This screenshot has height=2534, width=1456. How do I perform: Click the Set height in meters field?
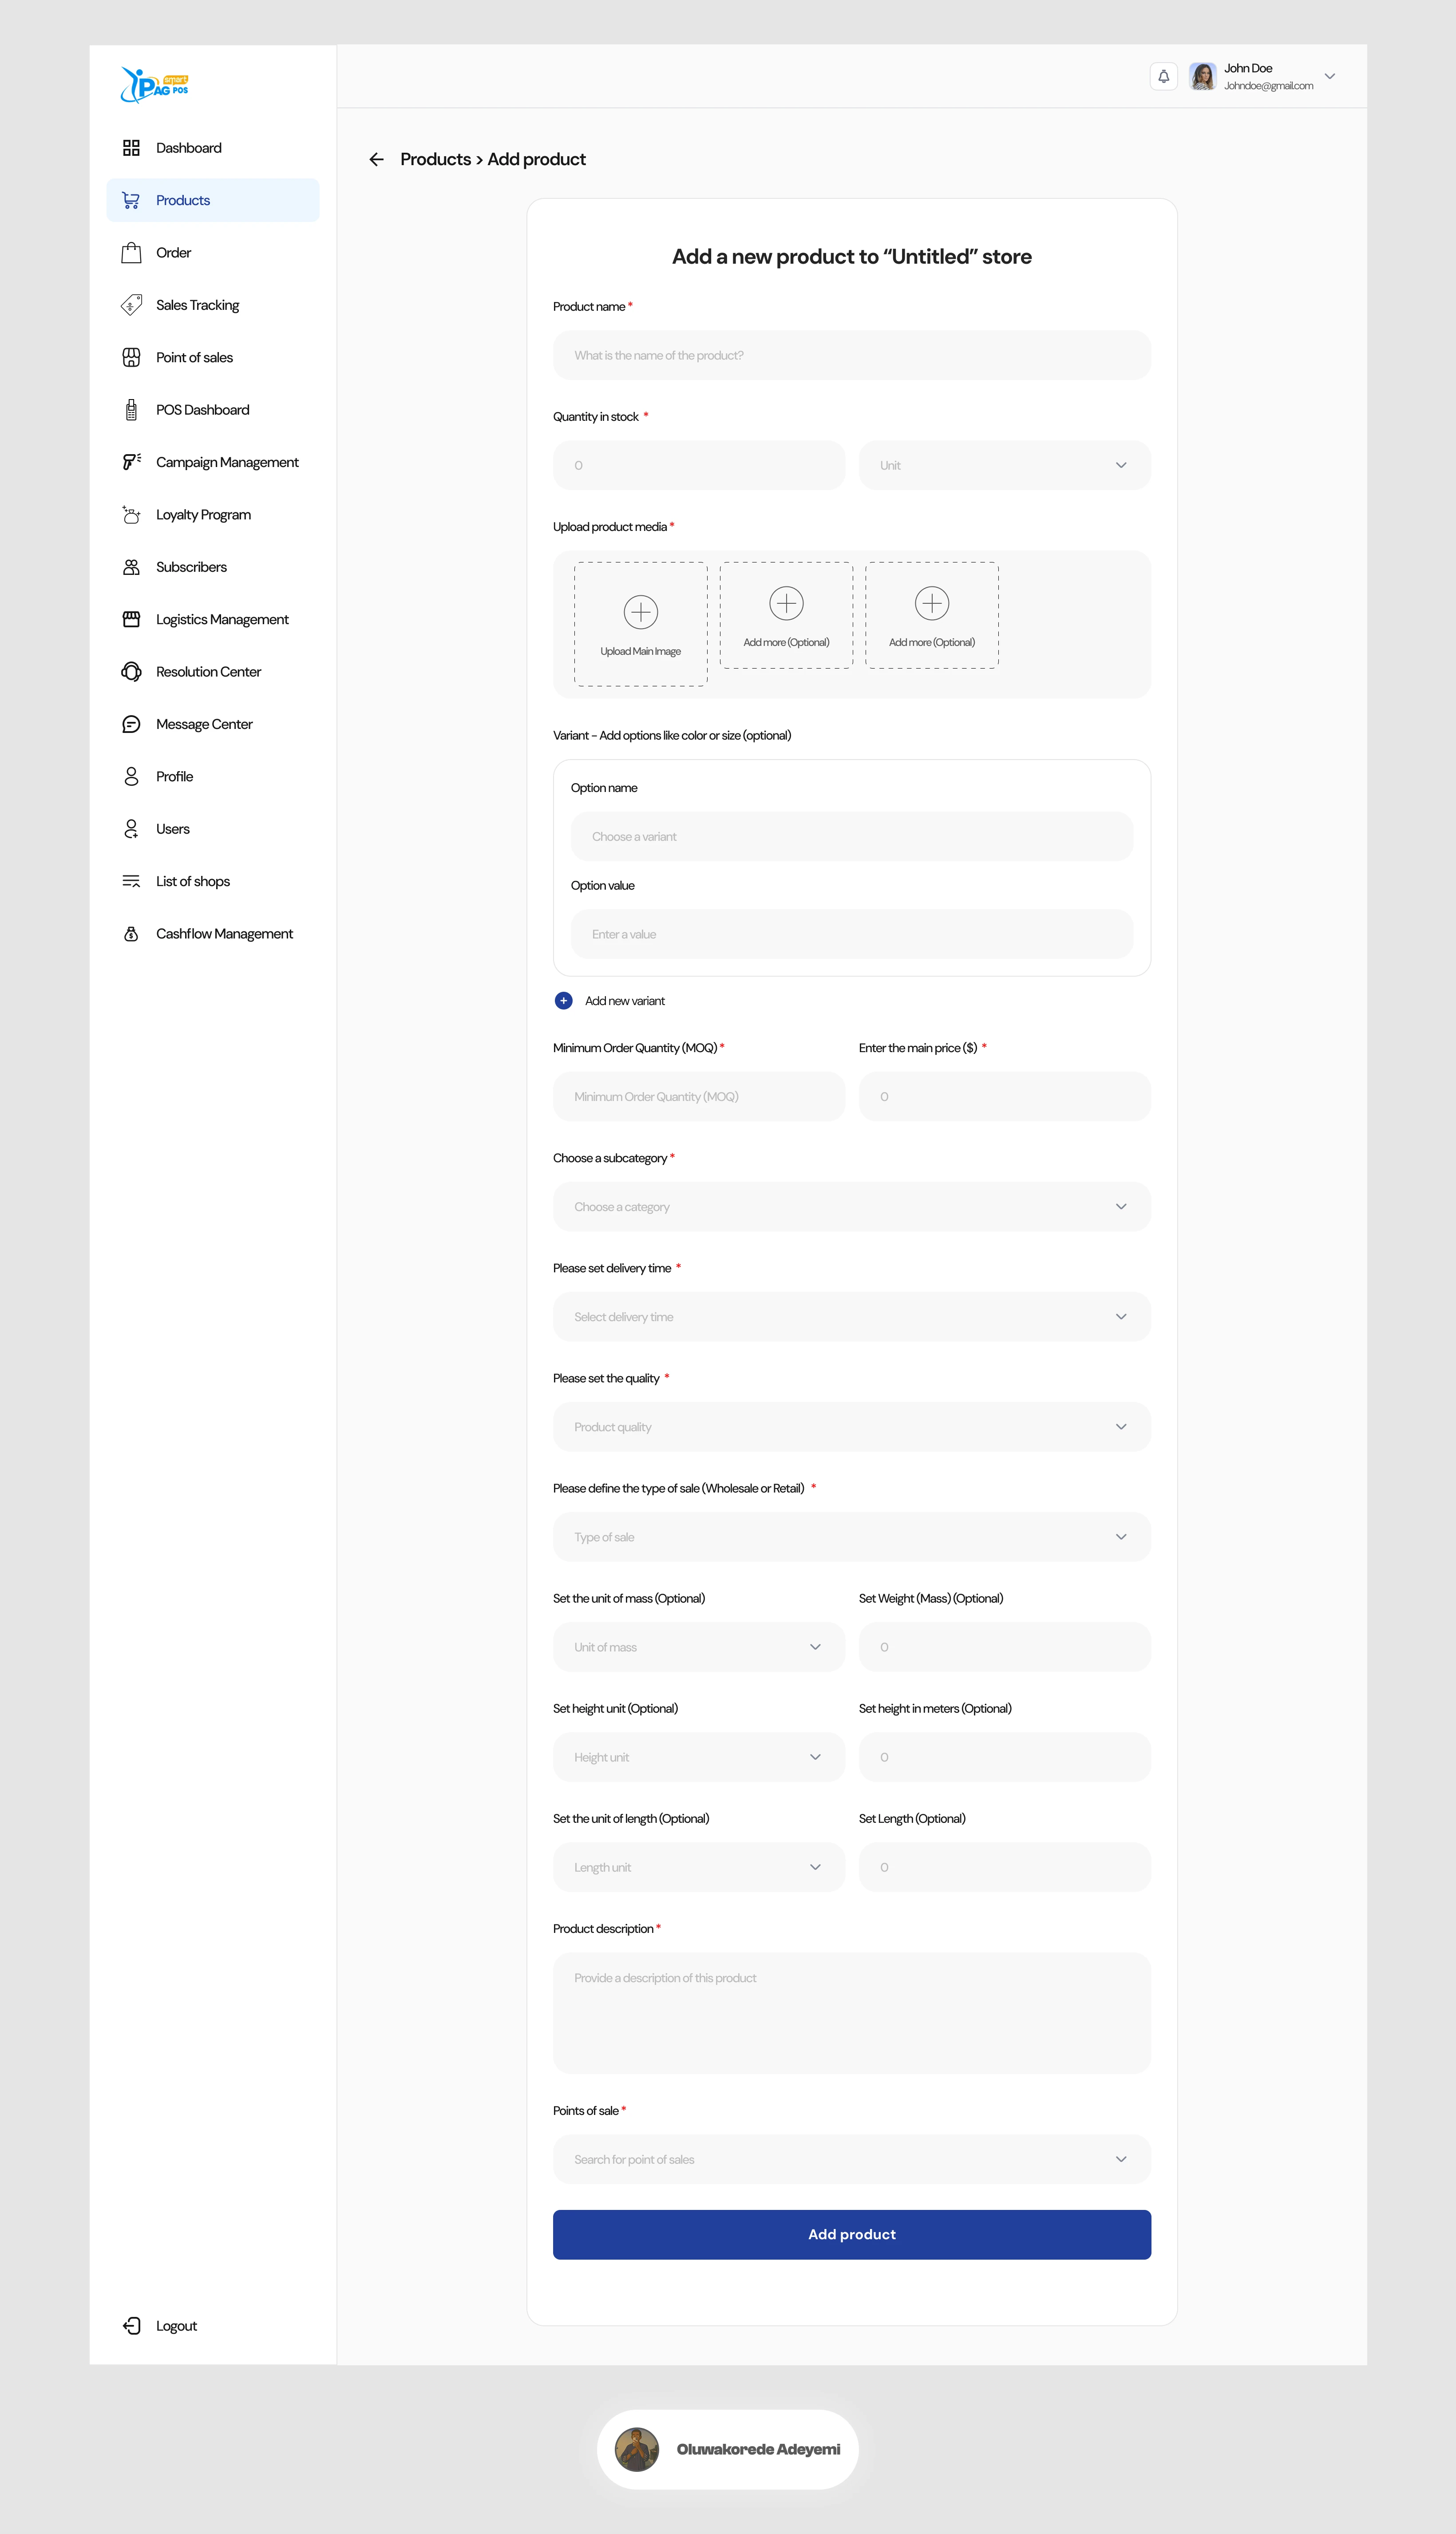pyautogui.click(x=1005, y=1757)
